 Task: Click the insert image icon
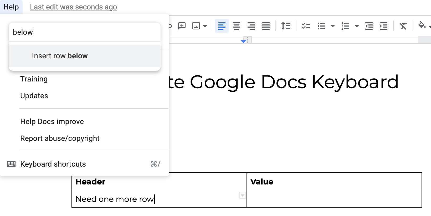coord(196,26)
